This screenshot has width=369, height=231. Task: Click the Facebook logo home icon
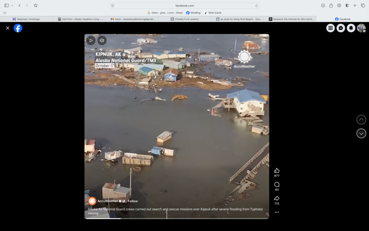[x=18, y=28]
